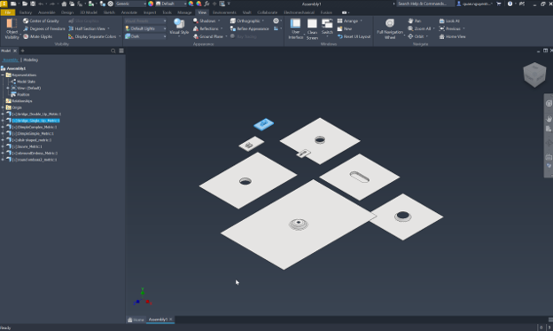Click the ViewCube
553x331 pixels.
[x=534, y=75]
